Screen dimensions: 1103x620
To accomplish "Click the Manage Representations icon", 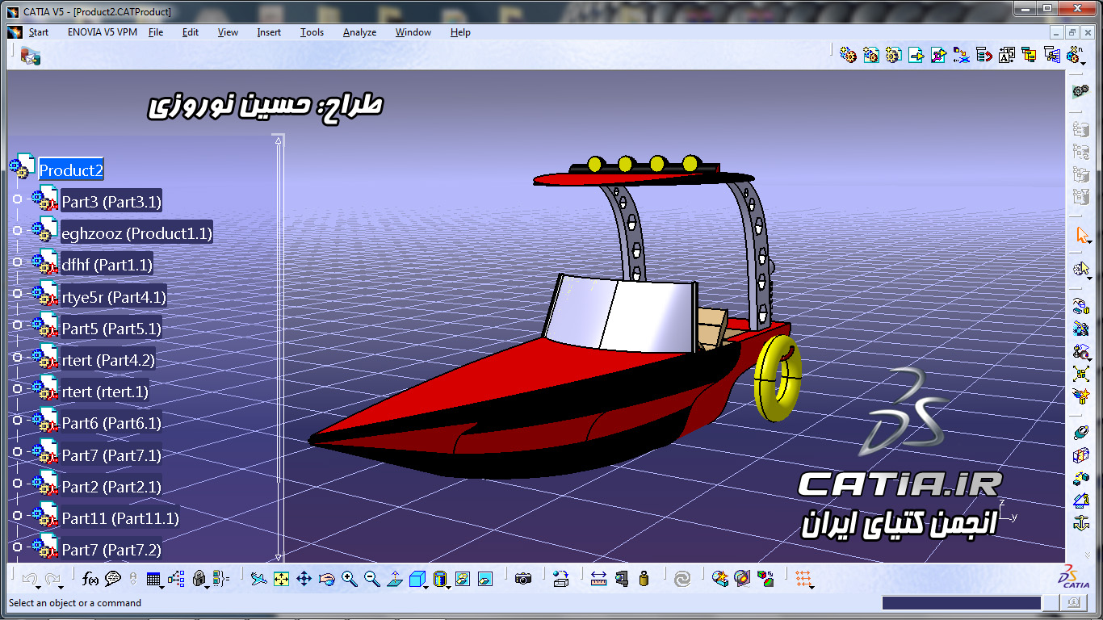I will 1051,55.
